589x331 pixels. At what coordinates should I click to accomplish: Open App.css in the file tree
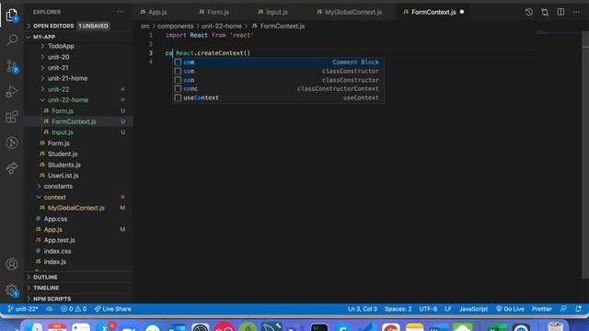click(x=55, y=219)
